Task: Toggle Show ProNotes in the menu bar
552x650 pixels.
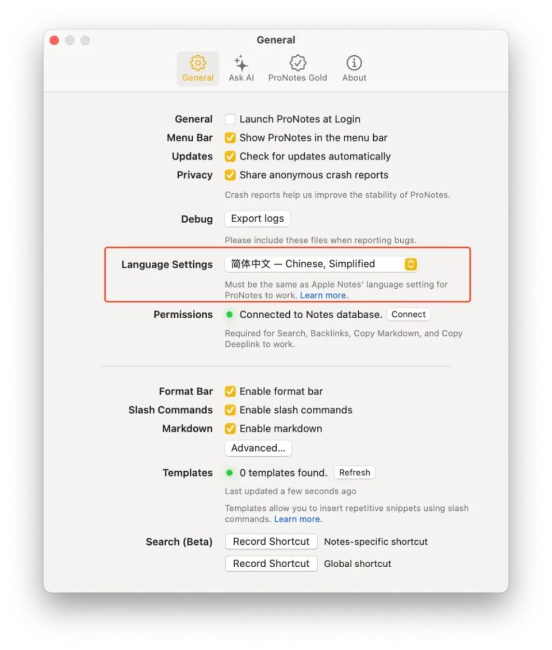Action: pyautogui.click(x=230, y=138)
